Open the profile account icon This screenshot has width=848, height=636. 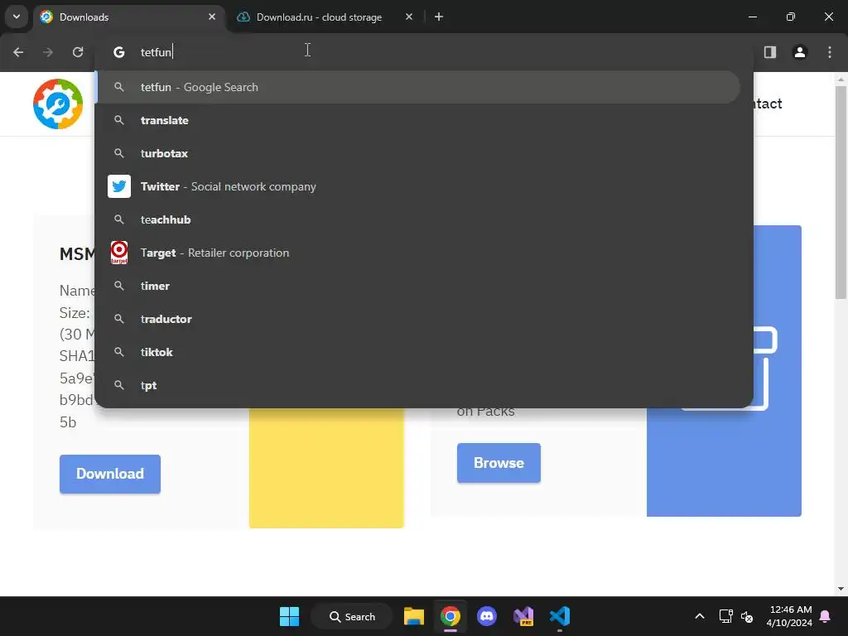pyautogui.click(x=799, y=52)
